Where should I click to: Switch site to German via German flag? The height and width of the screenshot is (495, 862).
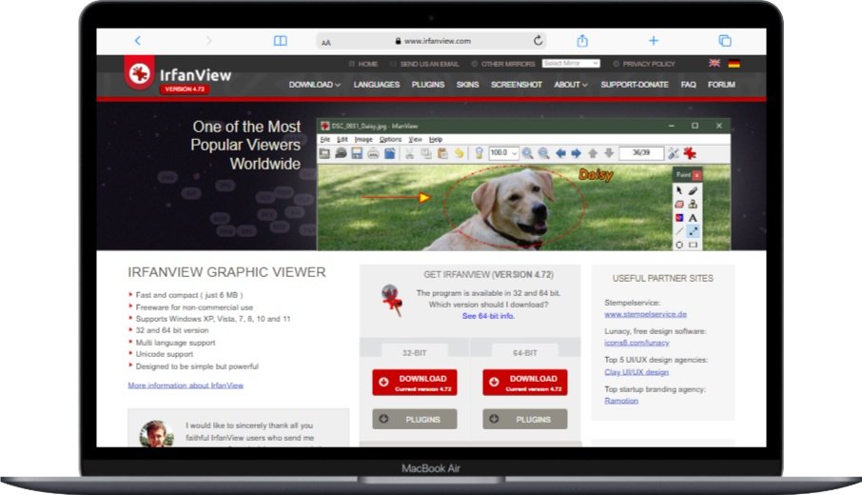click(x=734, y=63)
